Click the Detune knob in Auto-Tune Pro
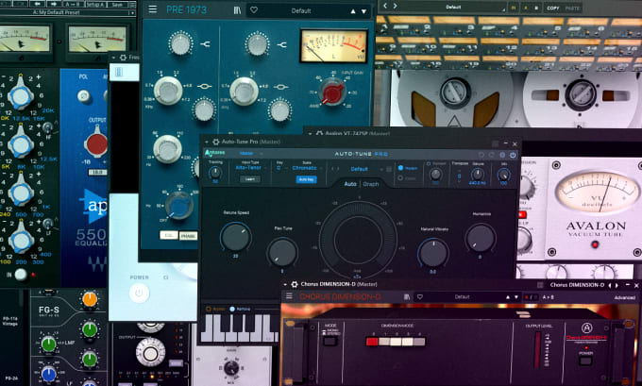Screen dimensions: 642x386 477,175
